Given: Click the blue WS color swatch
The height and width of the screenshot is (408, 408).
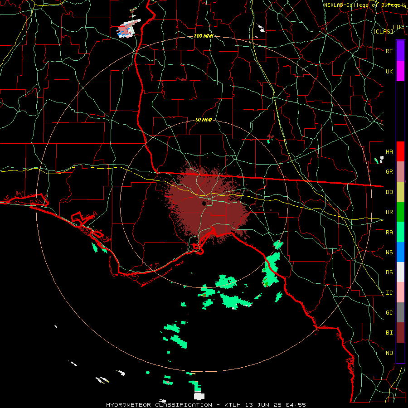Looking at the screenshot, I should 400,252.
